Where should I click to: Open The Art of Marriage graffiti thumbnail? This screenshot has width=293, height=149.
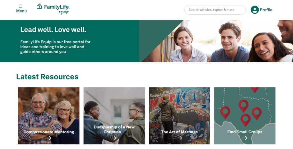pos(179,116)
